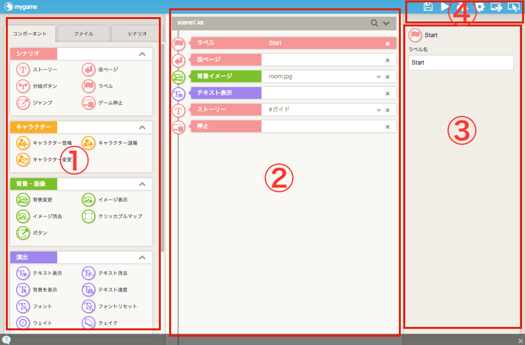Select the クリッカブルマップ component
Viewport: 525px width, 345px height.
tap(88, 216)
